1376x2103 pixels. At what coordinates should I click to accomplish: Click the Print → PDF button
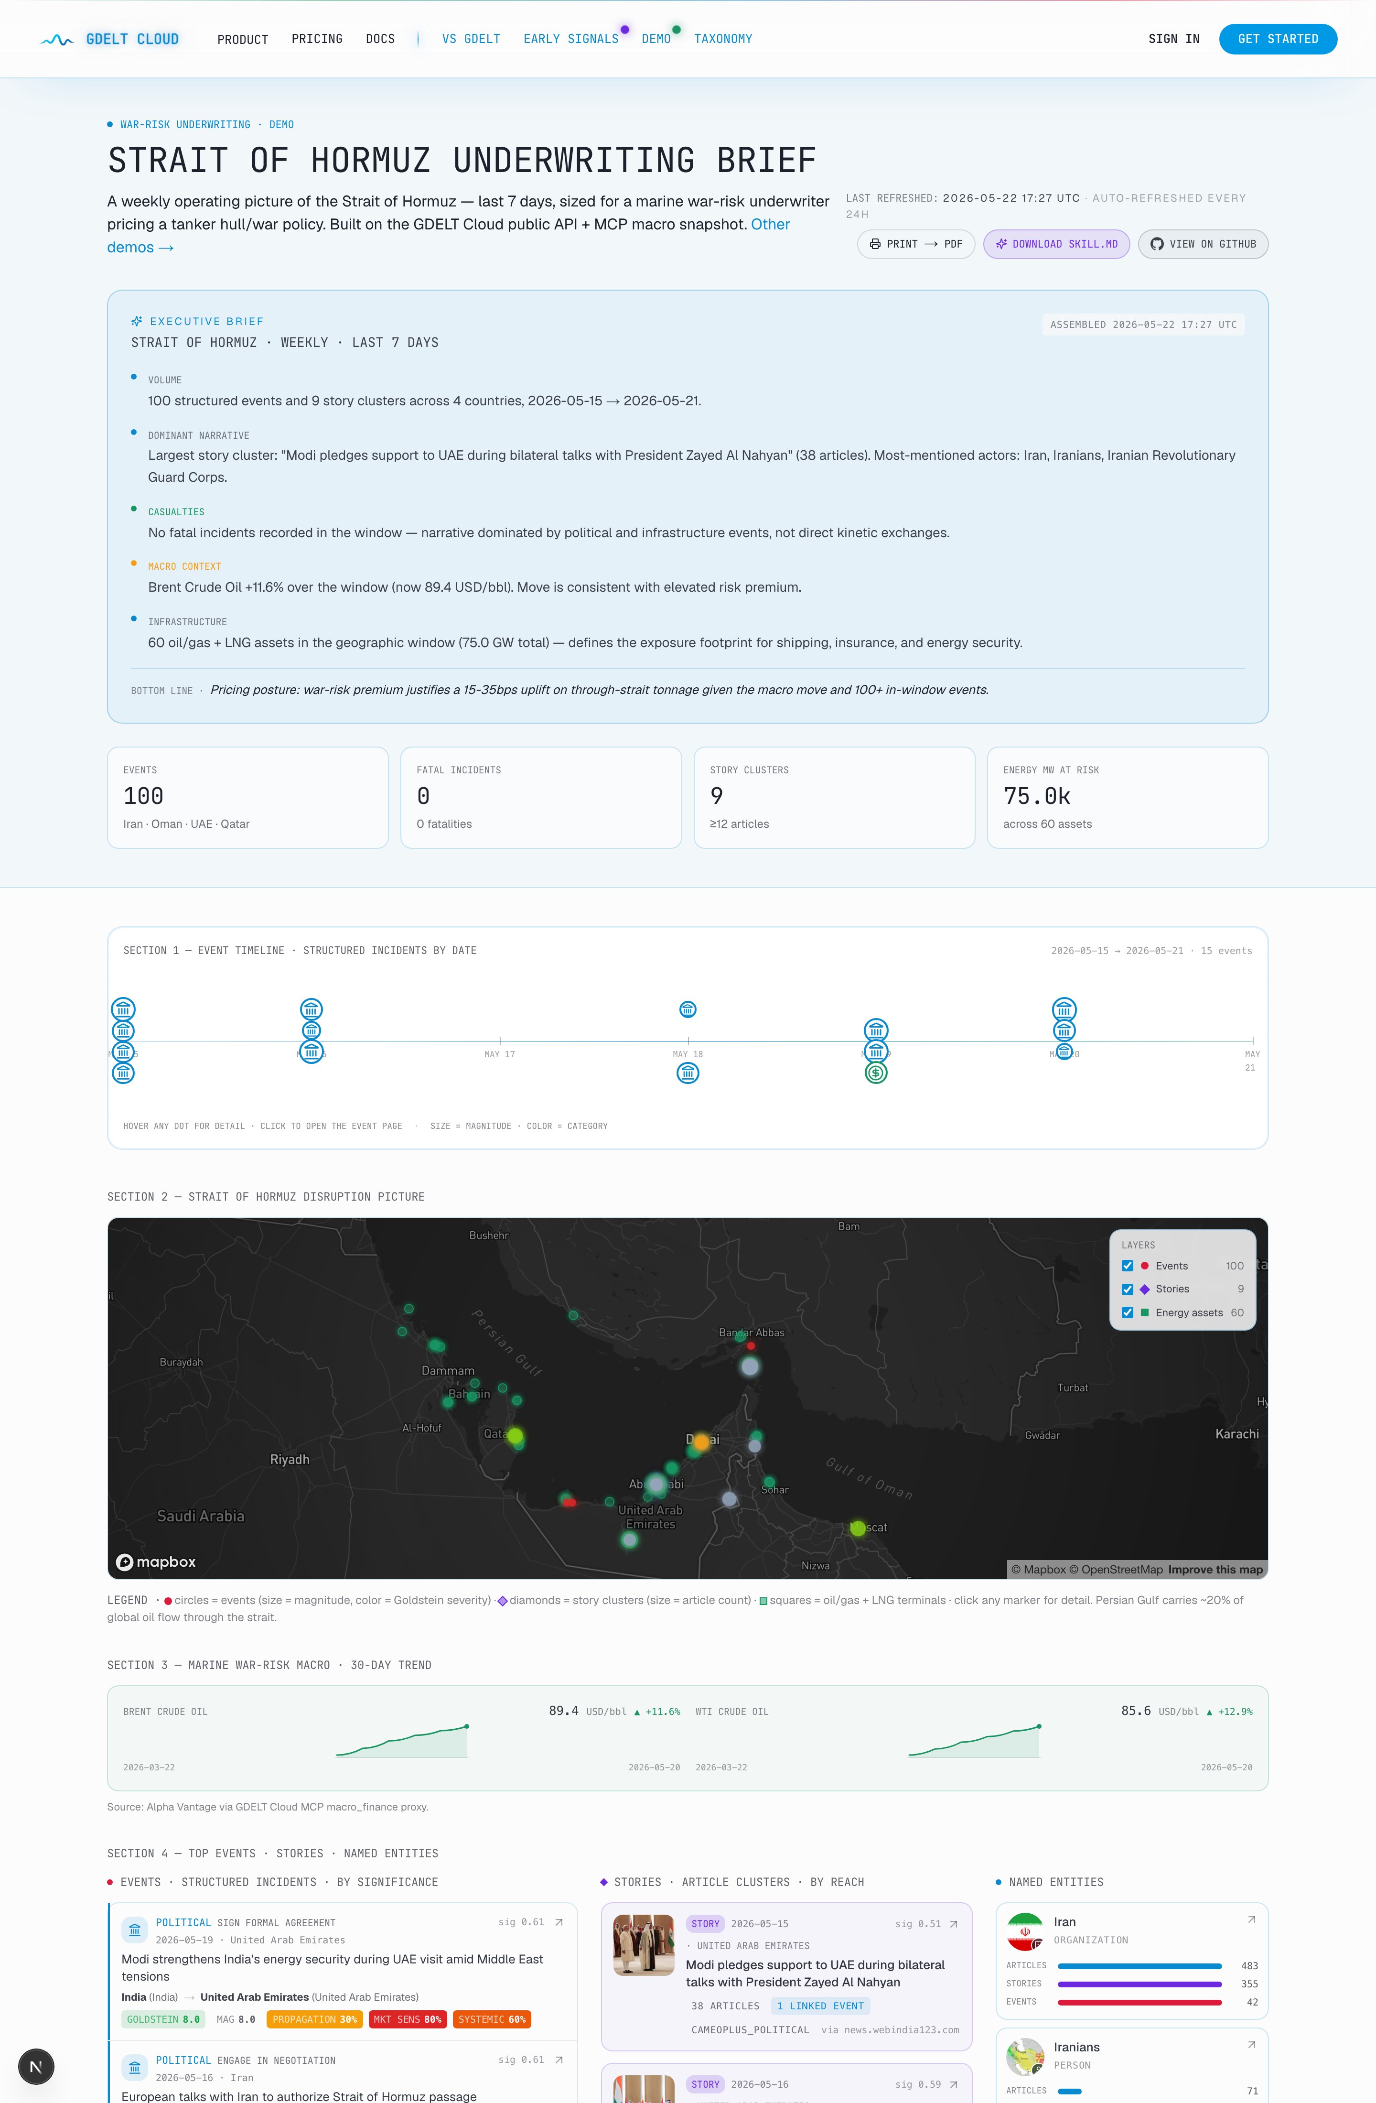tap(916, 244)
